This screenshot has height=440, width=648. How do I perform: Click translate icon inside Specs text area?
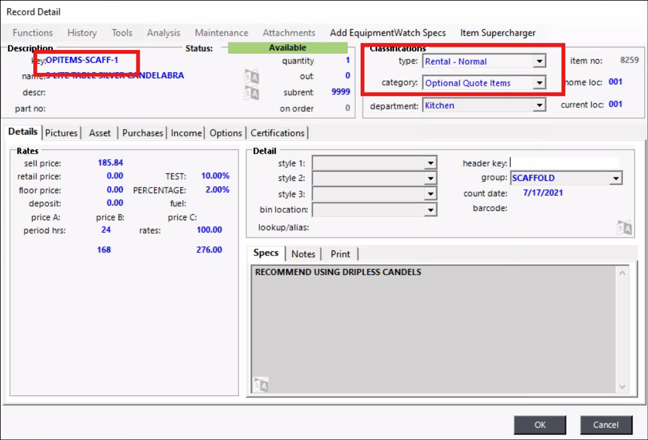pyautogui.click(x=261, y=384)
